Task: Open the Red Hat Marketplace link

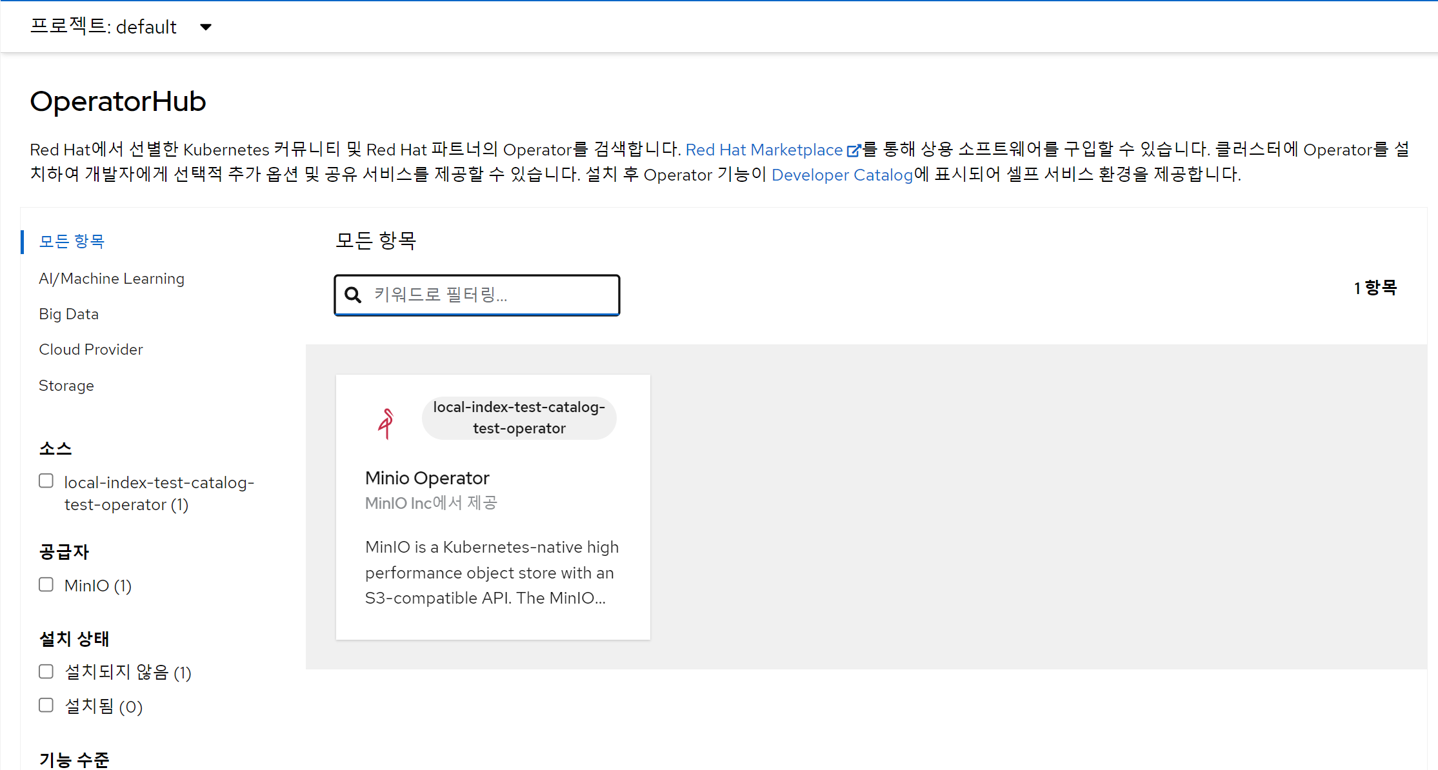Action: point(764,150)
